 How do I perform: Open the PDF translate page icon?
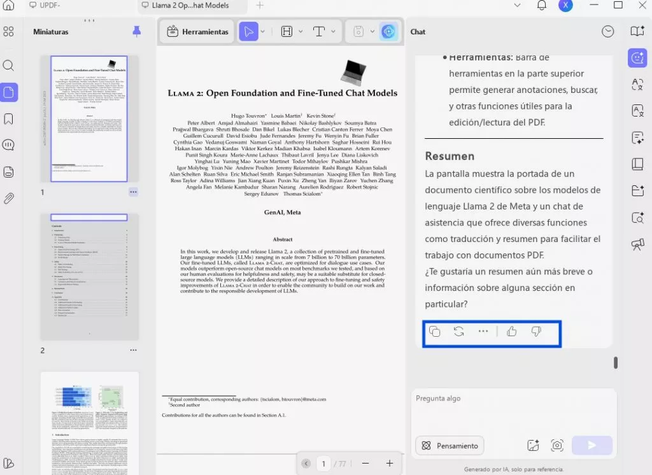click(637, 111)
